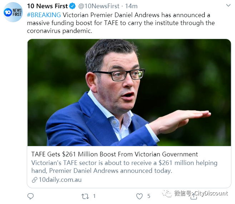Click the retweet count of 1
The height and width of the screenshot is (204, 235).
94,196
